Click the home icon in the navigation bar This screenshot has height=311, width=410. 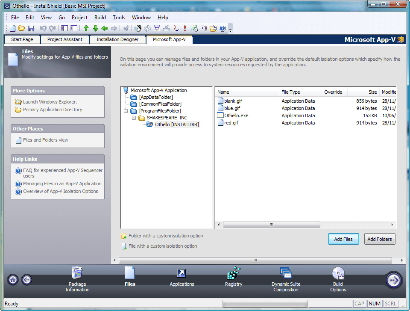(12, 280)
